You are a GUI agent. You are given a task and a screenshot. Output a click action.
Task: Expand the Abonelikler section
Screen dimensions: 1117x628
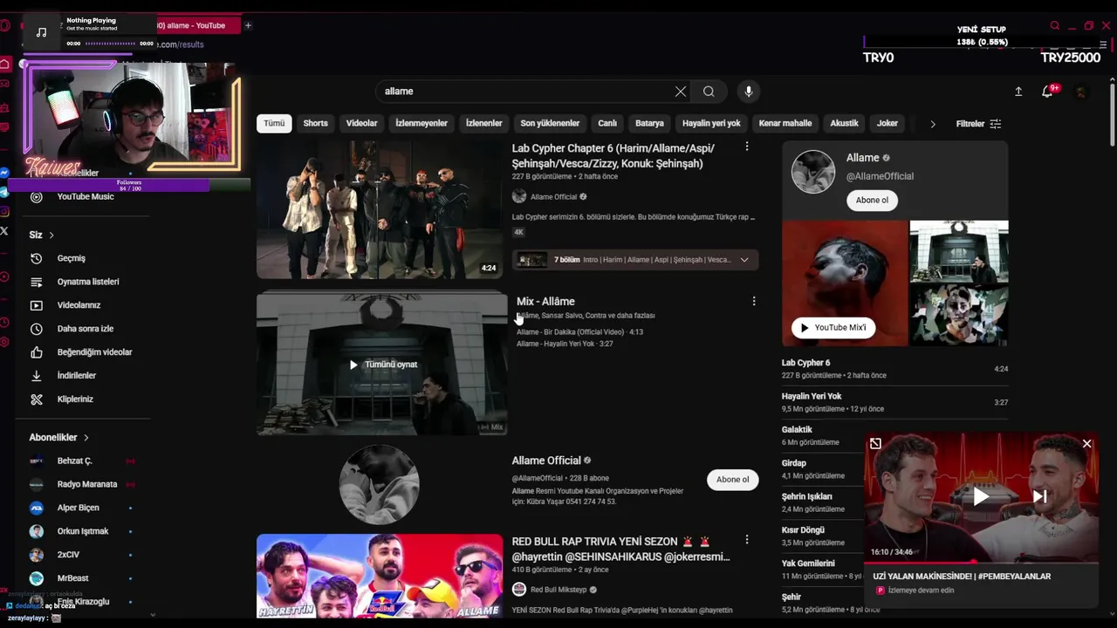click(59, 437)
